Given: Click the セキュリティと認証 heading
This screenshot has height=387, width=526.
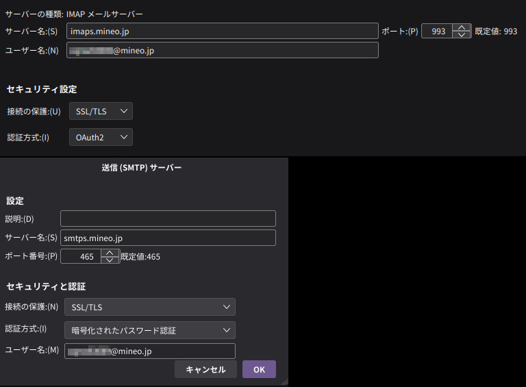Looking at the screenshot, I should 46,286.
